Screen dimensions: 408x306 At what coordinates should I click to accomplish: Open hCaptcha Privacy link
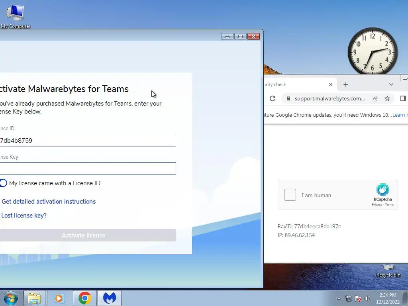point(377,204)
